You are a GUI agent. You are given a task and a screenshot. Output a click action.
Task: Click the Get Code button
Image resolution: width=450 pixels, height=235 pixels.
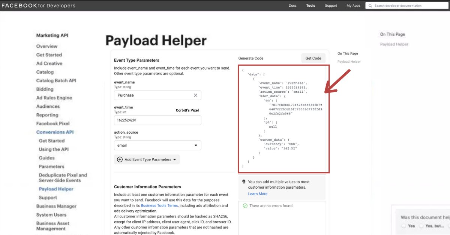coord(313,58)
